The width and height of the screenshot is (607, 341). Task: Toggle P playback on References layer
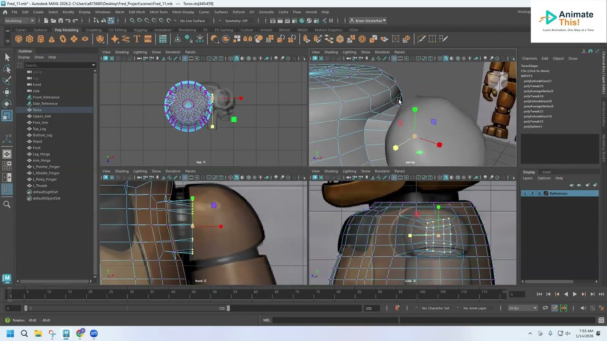pos(532,193)
